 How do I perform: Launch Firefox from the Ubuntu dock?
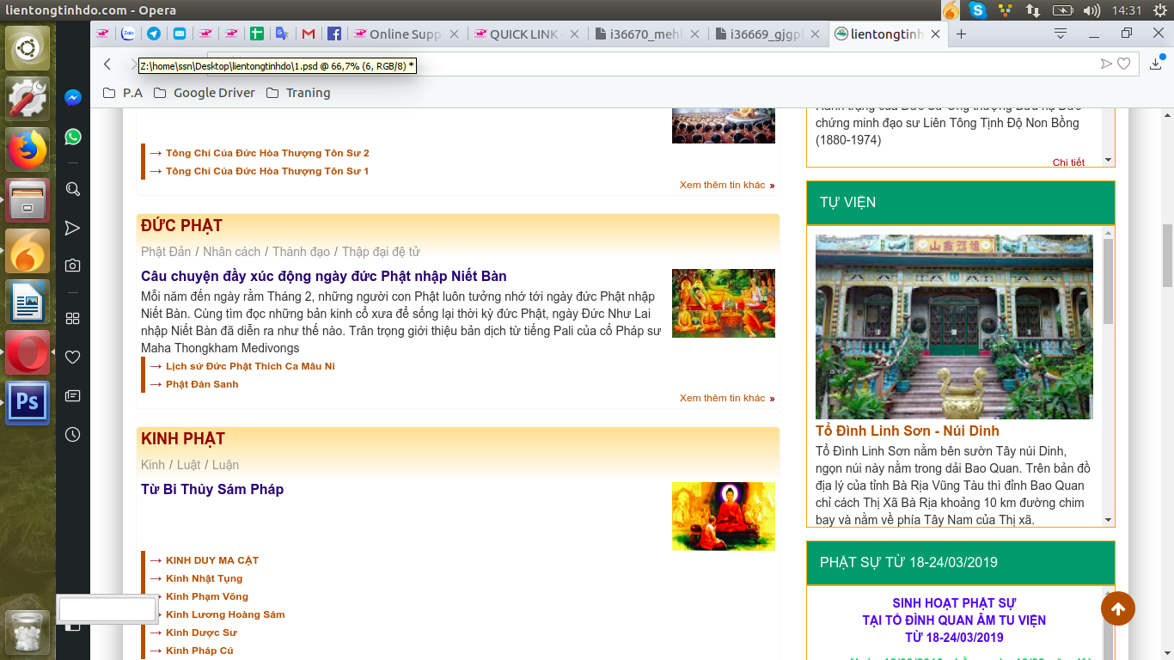pyautogui.click(x=28, y=150)
